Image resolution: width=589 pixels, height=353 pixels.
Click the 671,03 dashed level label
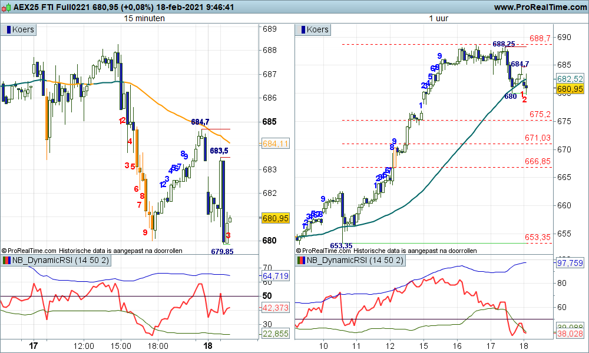tap(538, 138)
